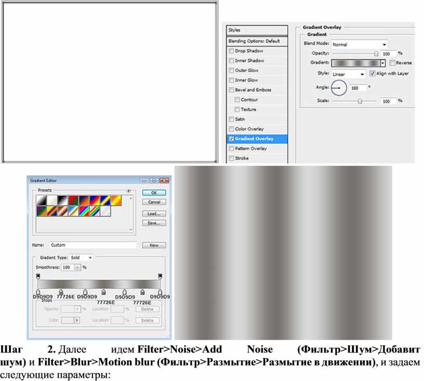This screenshot has height=381, width=424.
Task: Pick the violet-green-orange preset in the second row
Action: pos(42,211)
